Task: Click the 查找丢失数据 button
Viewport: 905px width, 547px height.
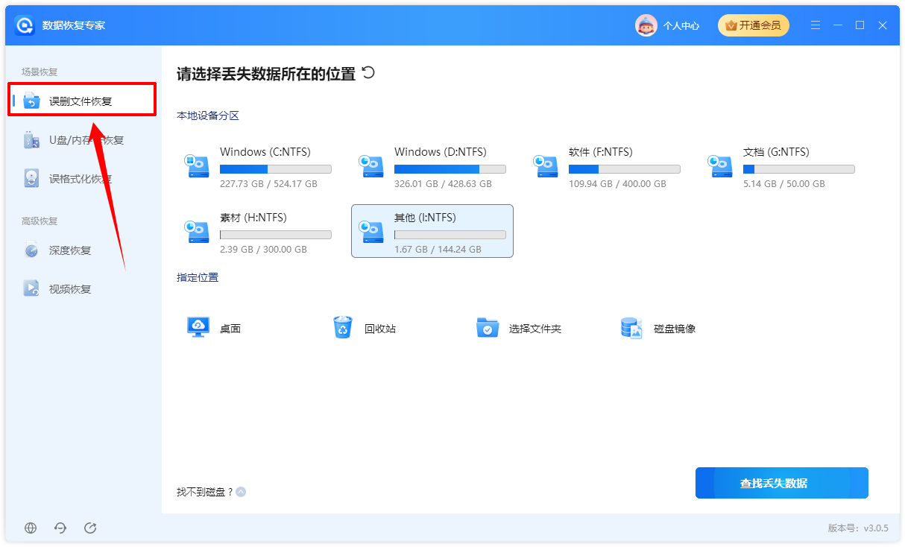Action: coord(782,483)
